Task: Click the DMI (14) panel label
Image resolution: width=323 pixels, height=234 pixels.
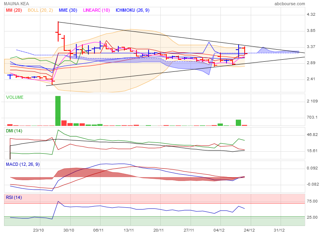Action: pyautogui.click(x=14, y=131)
